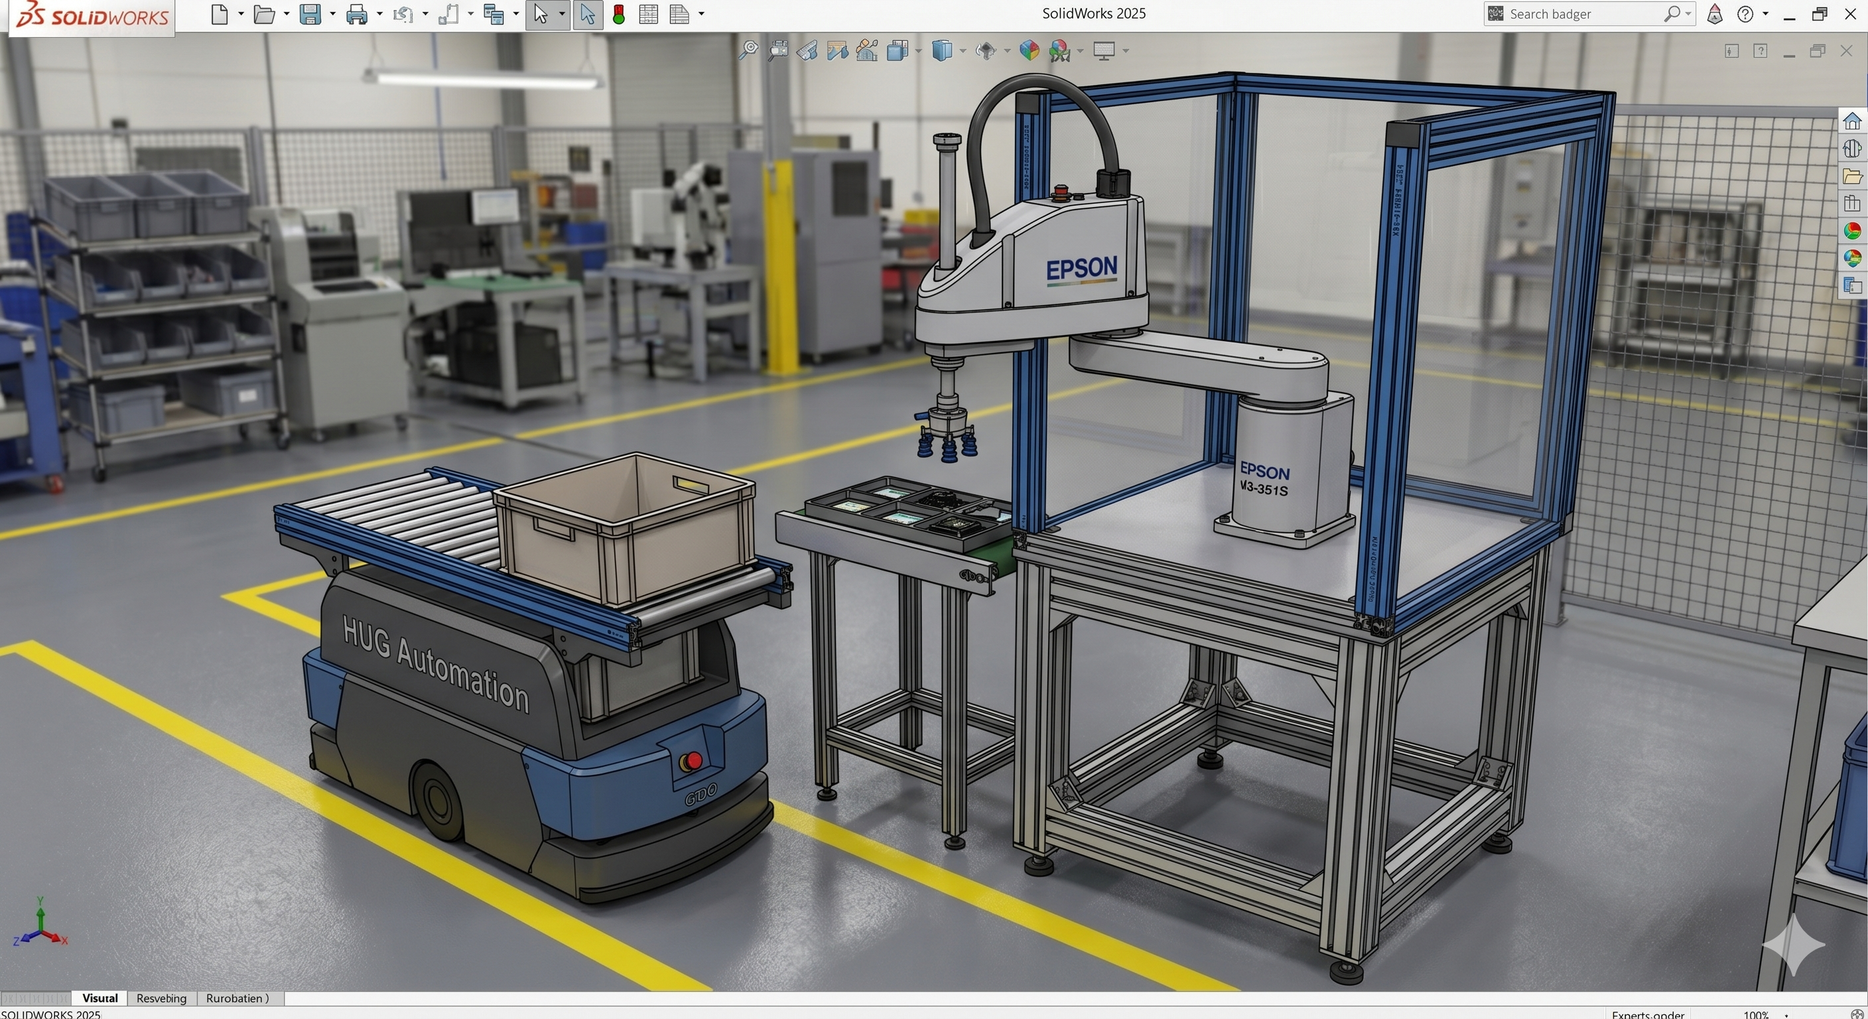Open the task pane Custom Properties icon

point(1853,285)
